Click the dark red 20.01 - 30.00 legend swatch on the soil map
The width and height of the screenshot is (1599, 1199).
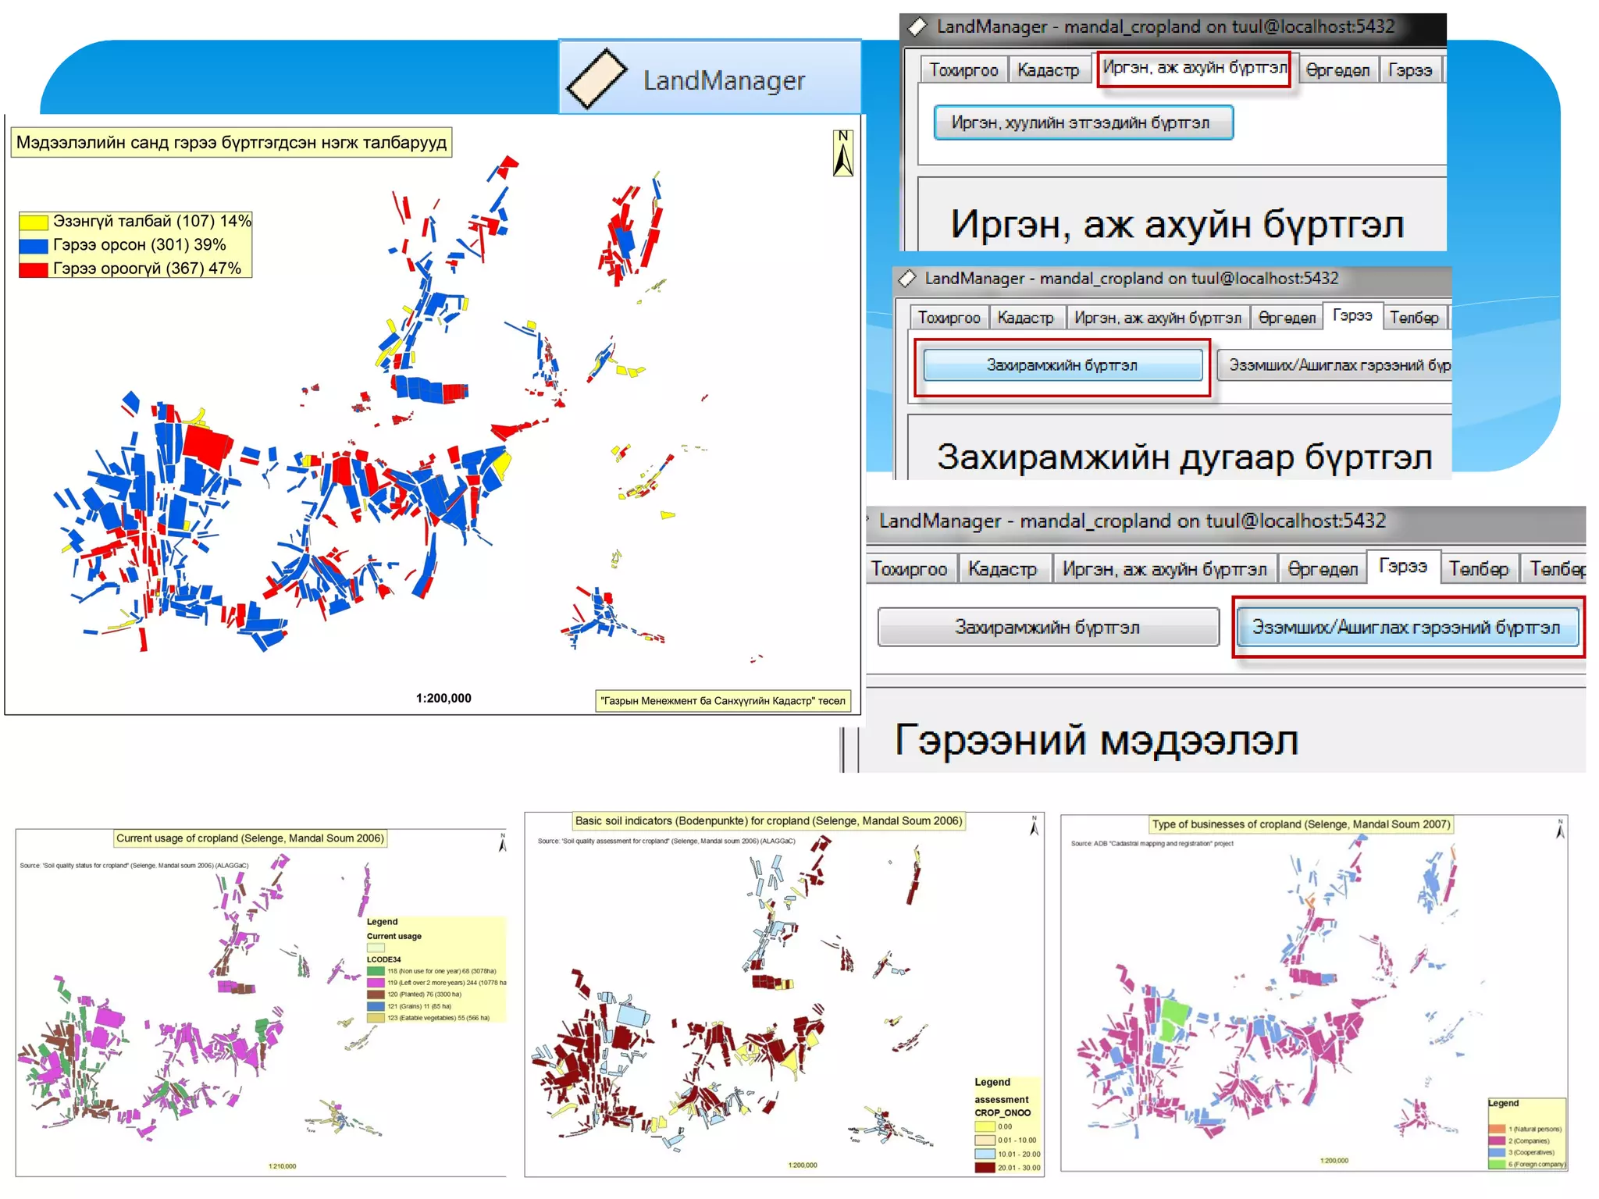click(x=984, y=1168)
